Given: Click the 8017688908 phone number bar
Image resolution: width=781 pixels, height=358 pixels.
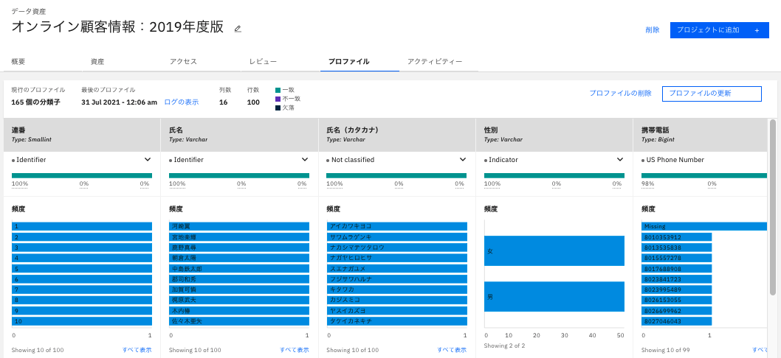Looking at the screenshot, I should tap(677, 268).
